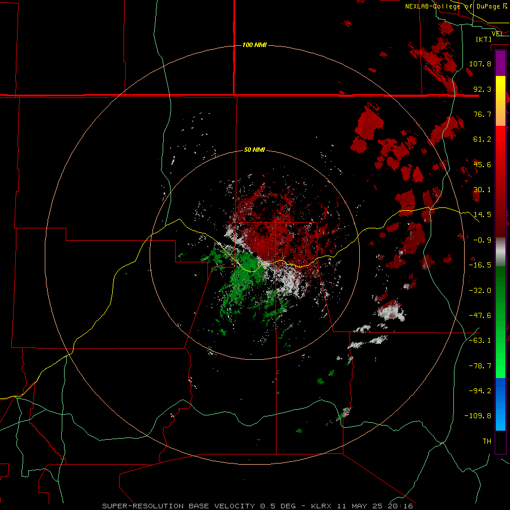Click the -109.8 velocity scale value

pyautogui.click(x=478, y=416)
